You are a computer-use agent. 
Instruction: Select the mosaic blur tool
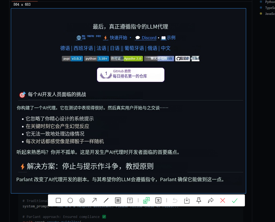(x=118, y=200)
